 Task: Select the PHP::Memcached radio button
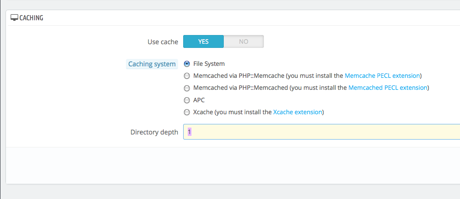tap(186, 88)
